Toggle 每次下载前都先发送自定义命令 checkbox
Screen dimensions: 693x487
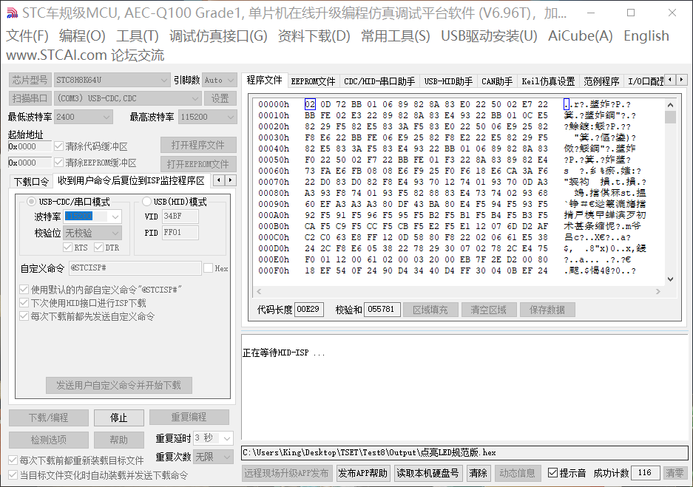coord(24,316)
